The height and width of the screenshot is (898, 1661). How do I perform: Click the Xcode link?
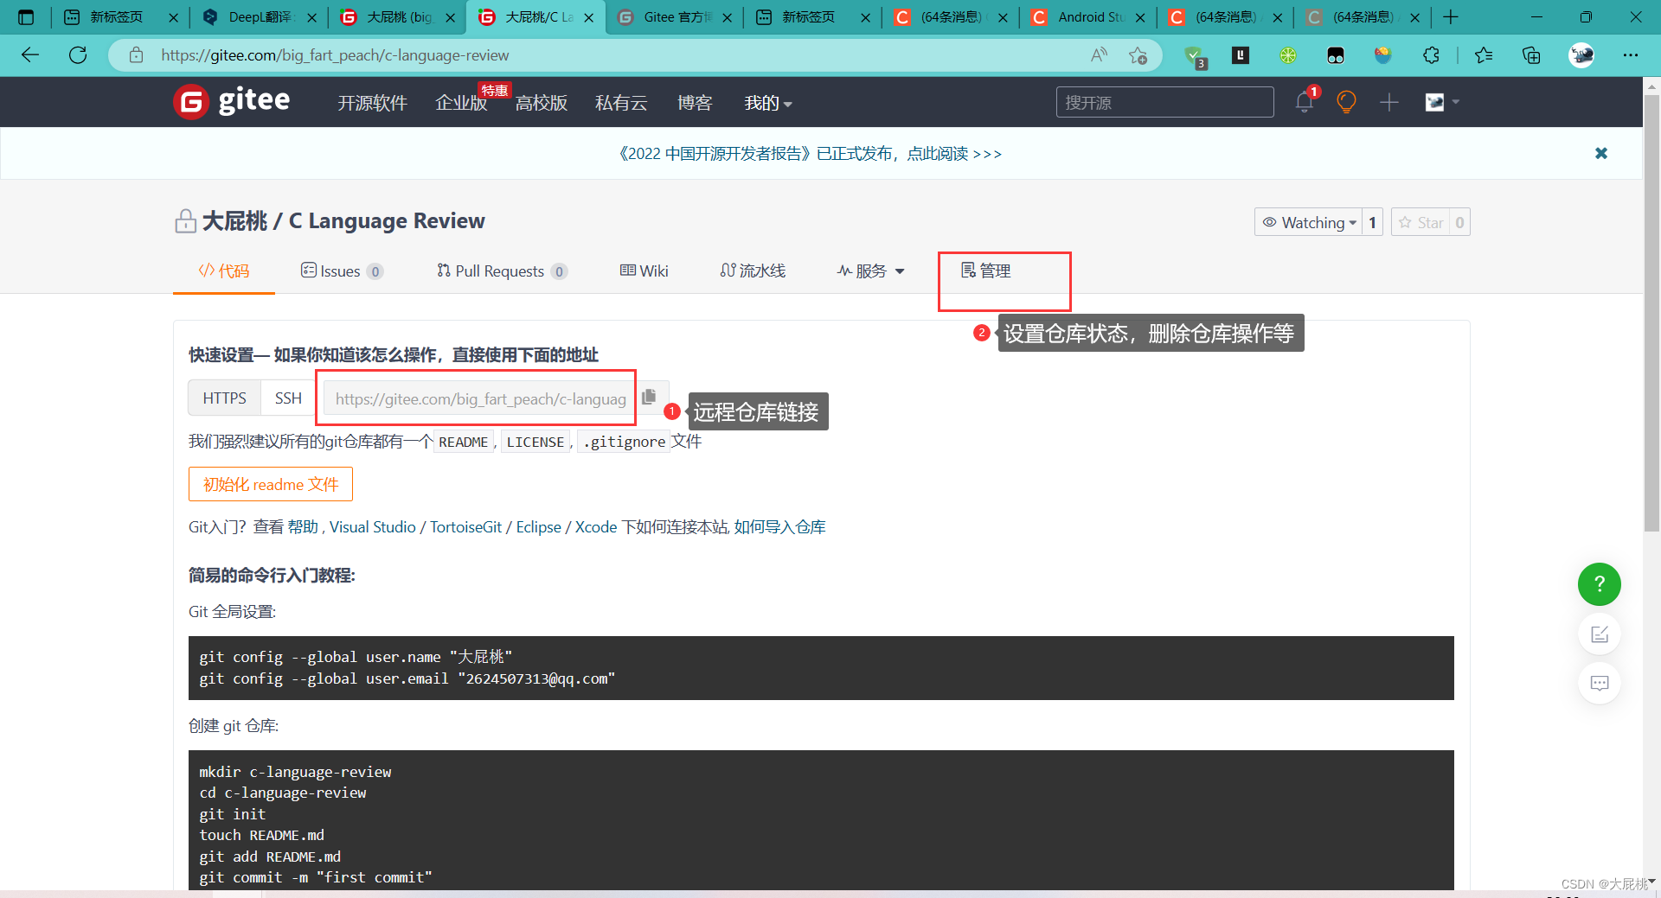pos(596,527)
